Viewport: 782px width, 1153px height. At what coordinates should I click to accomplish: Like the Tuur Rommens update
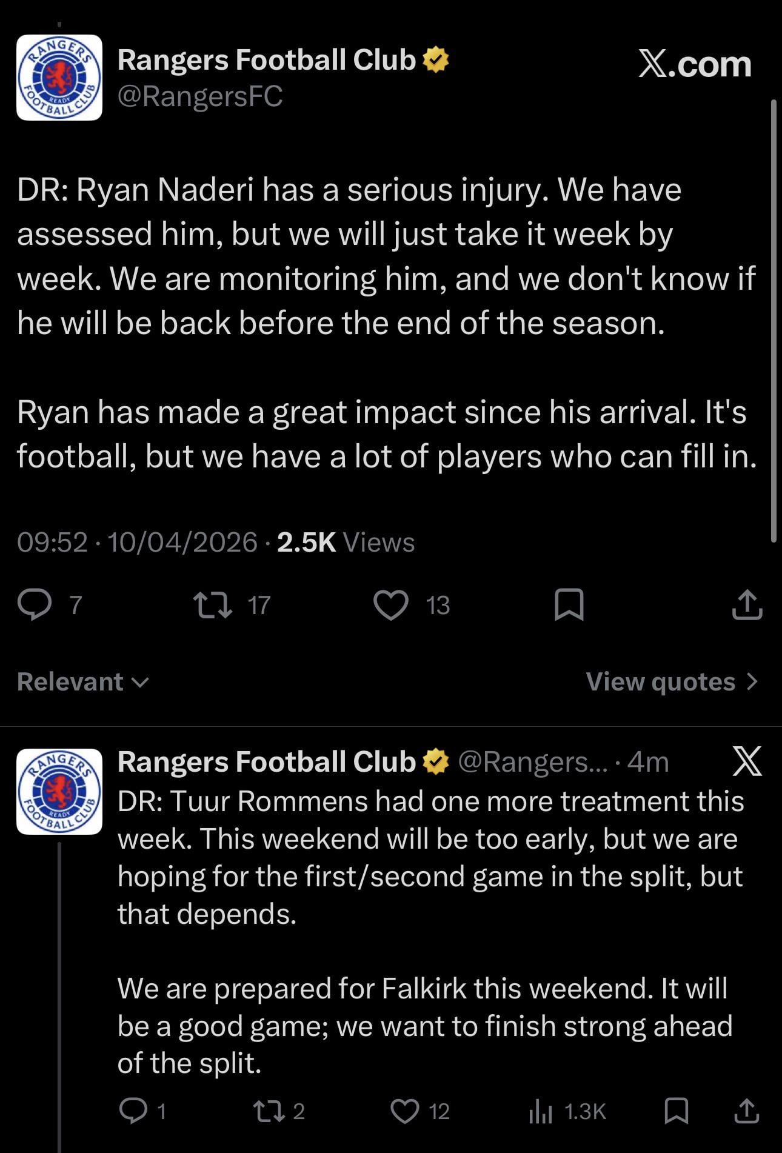tap(404, 1111)
